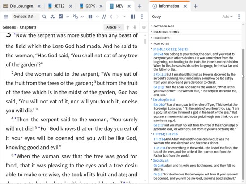Jump to previous article with up arrow
Viewport: 246px width, 184px height.
tap(128, 27)
